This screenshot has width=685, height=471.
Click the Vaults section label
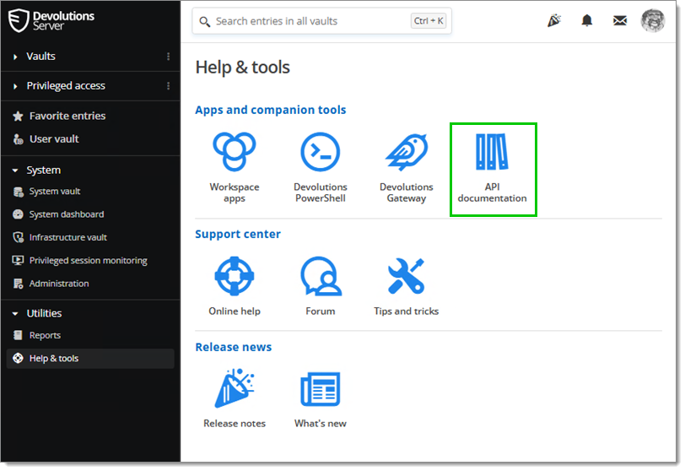tap(40, 57)
